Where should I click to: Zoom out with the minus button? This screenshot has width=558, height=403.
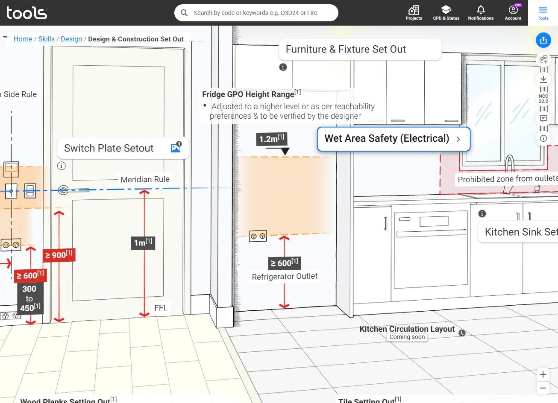[x=543, y=388]
